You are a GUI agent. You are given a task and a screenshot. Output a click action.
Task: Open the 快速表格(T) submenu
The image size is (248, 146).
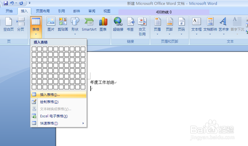point(59,123)
